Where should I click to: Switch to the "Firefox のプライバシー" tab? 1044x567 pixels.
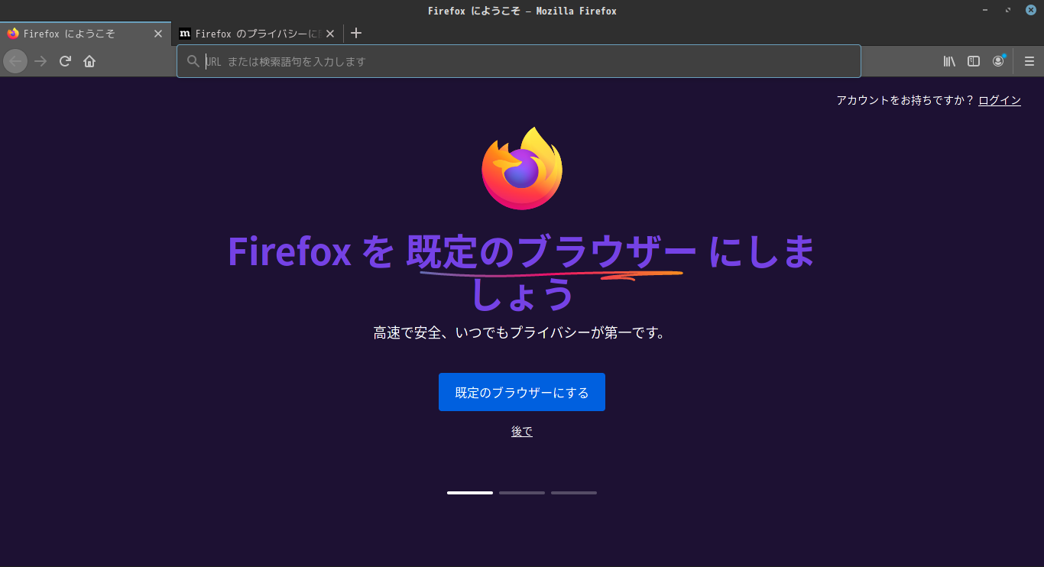258,34
